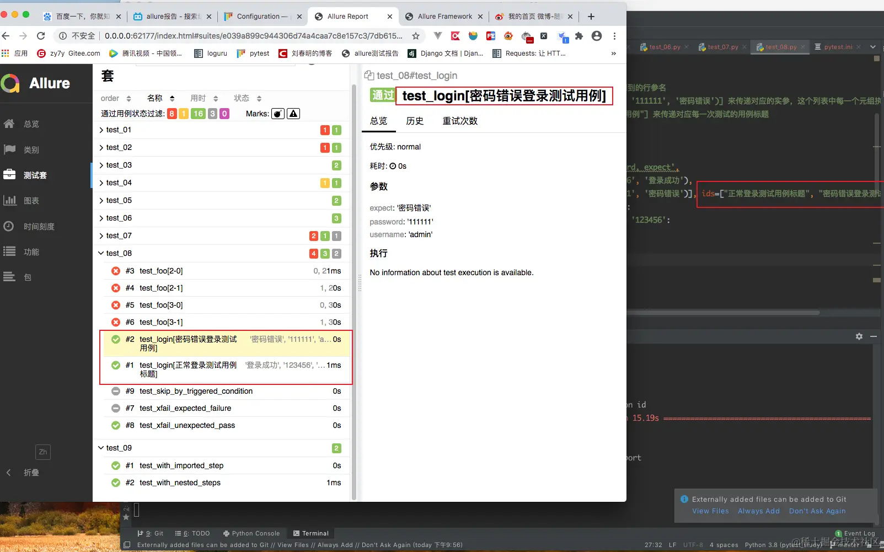This screenshot has width=884, height=552.
Task: Toggle the new-failed warning triangle mark filter
Action: click(293, 114)
